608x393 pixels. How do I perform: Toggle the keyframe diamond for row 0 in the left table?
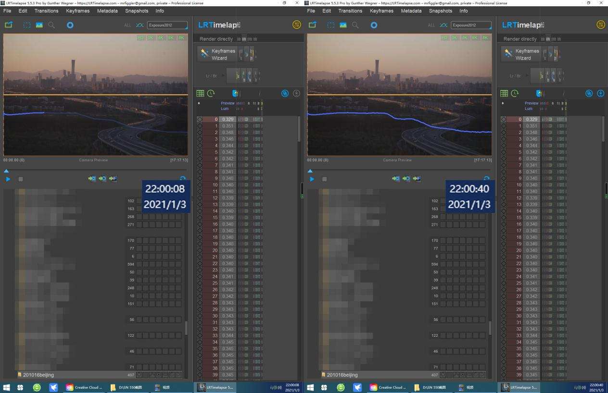coord(200,119)
